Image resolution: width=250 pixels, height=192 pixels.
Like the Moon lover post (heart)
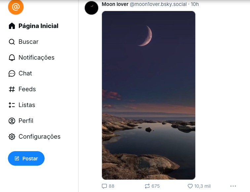coord(190,186)
